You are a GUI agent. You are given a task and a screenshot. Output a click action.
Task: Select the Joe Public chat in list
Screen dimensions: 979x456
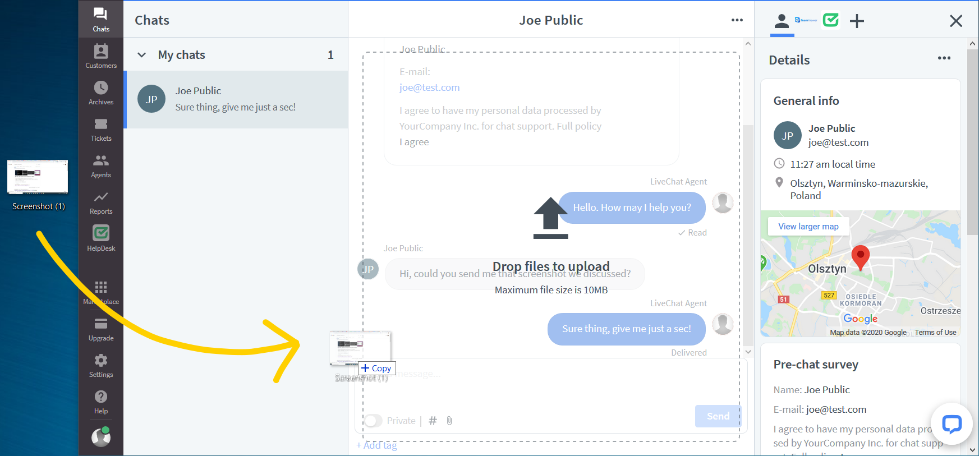click(236, 99)
